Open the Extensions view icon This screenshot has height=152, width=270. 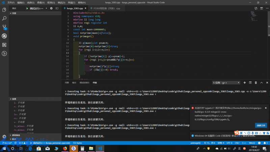4,45
